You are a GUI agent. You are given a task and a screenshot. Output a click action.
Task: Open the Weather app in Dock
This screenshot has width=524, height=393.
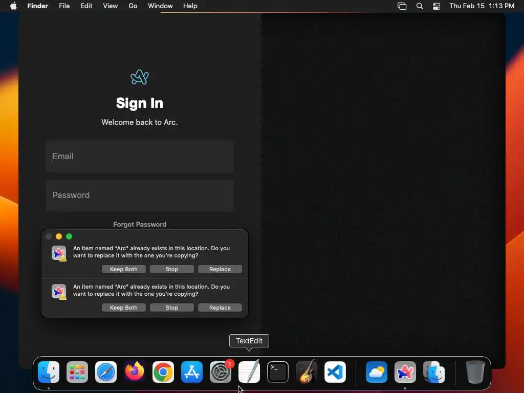click(x=377, y=372)
